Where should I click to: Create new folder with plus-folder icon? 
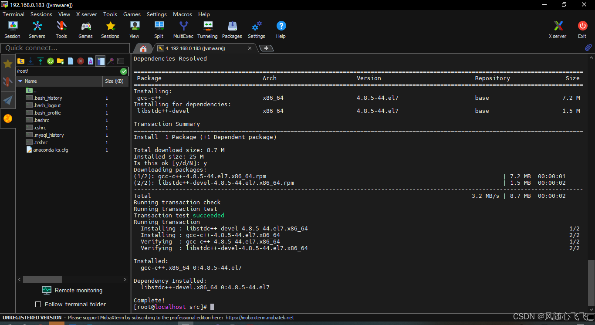click(61, 61)
